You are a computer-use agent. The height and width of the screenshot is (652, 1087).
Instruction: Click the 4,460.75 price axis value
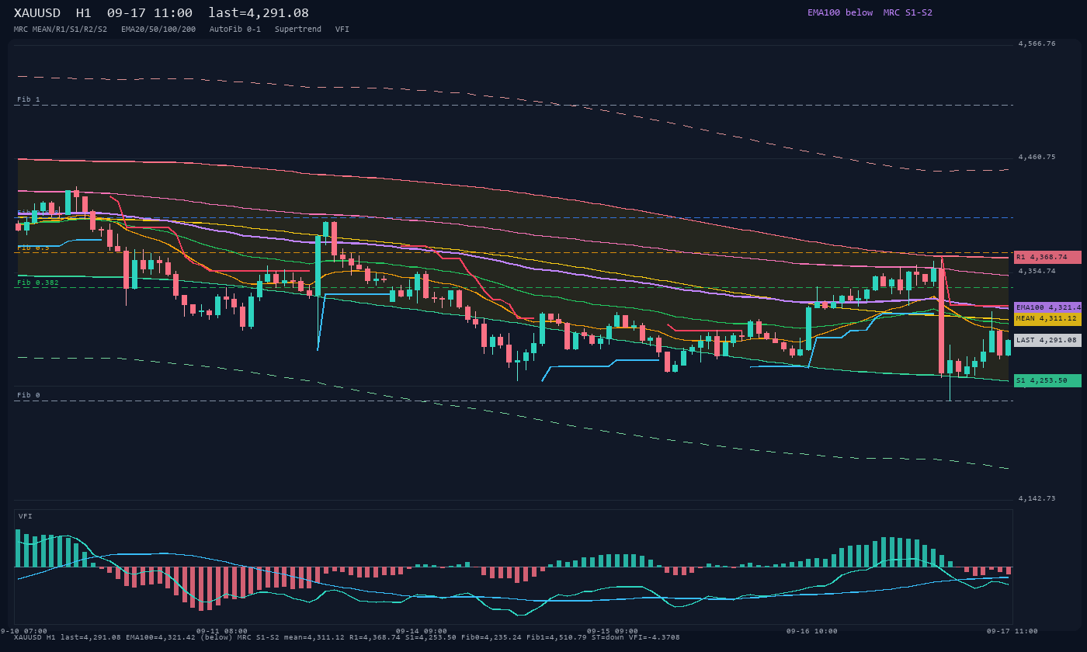tap(1037, 157)
